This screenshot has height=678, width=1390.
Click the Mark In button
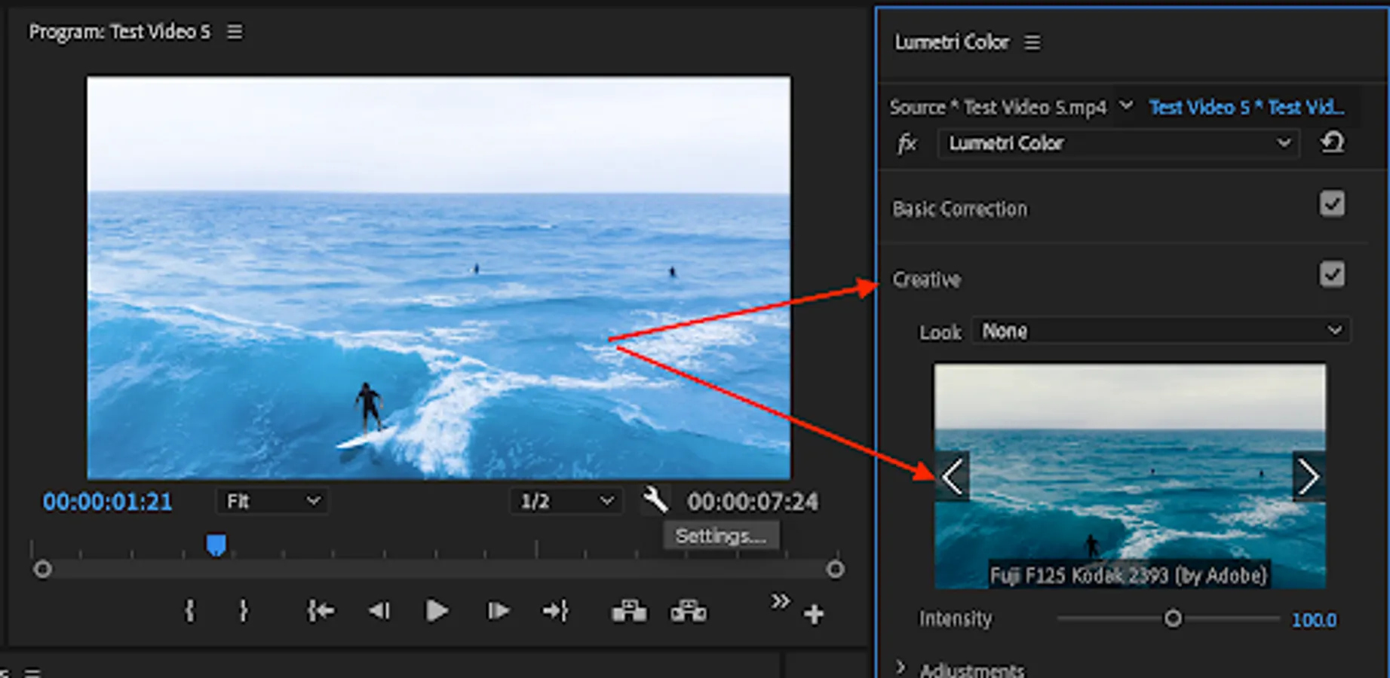tap(190, 611)
